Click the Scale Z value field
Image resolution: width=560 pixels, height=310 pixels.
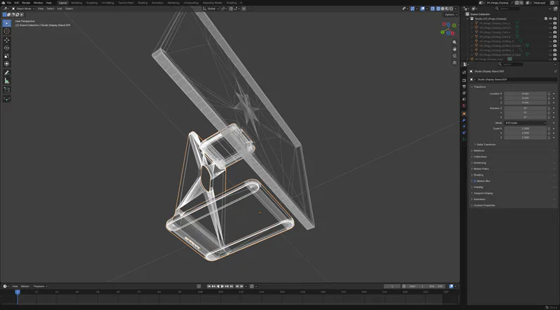click(526, 137)
